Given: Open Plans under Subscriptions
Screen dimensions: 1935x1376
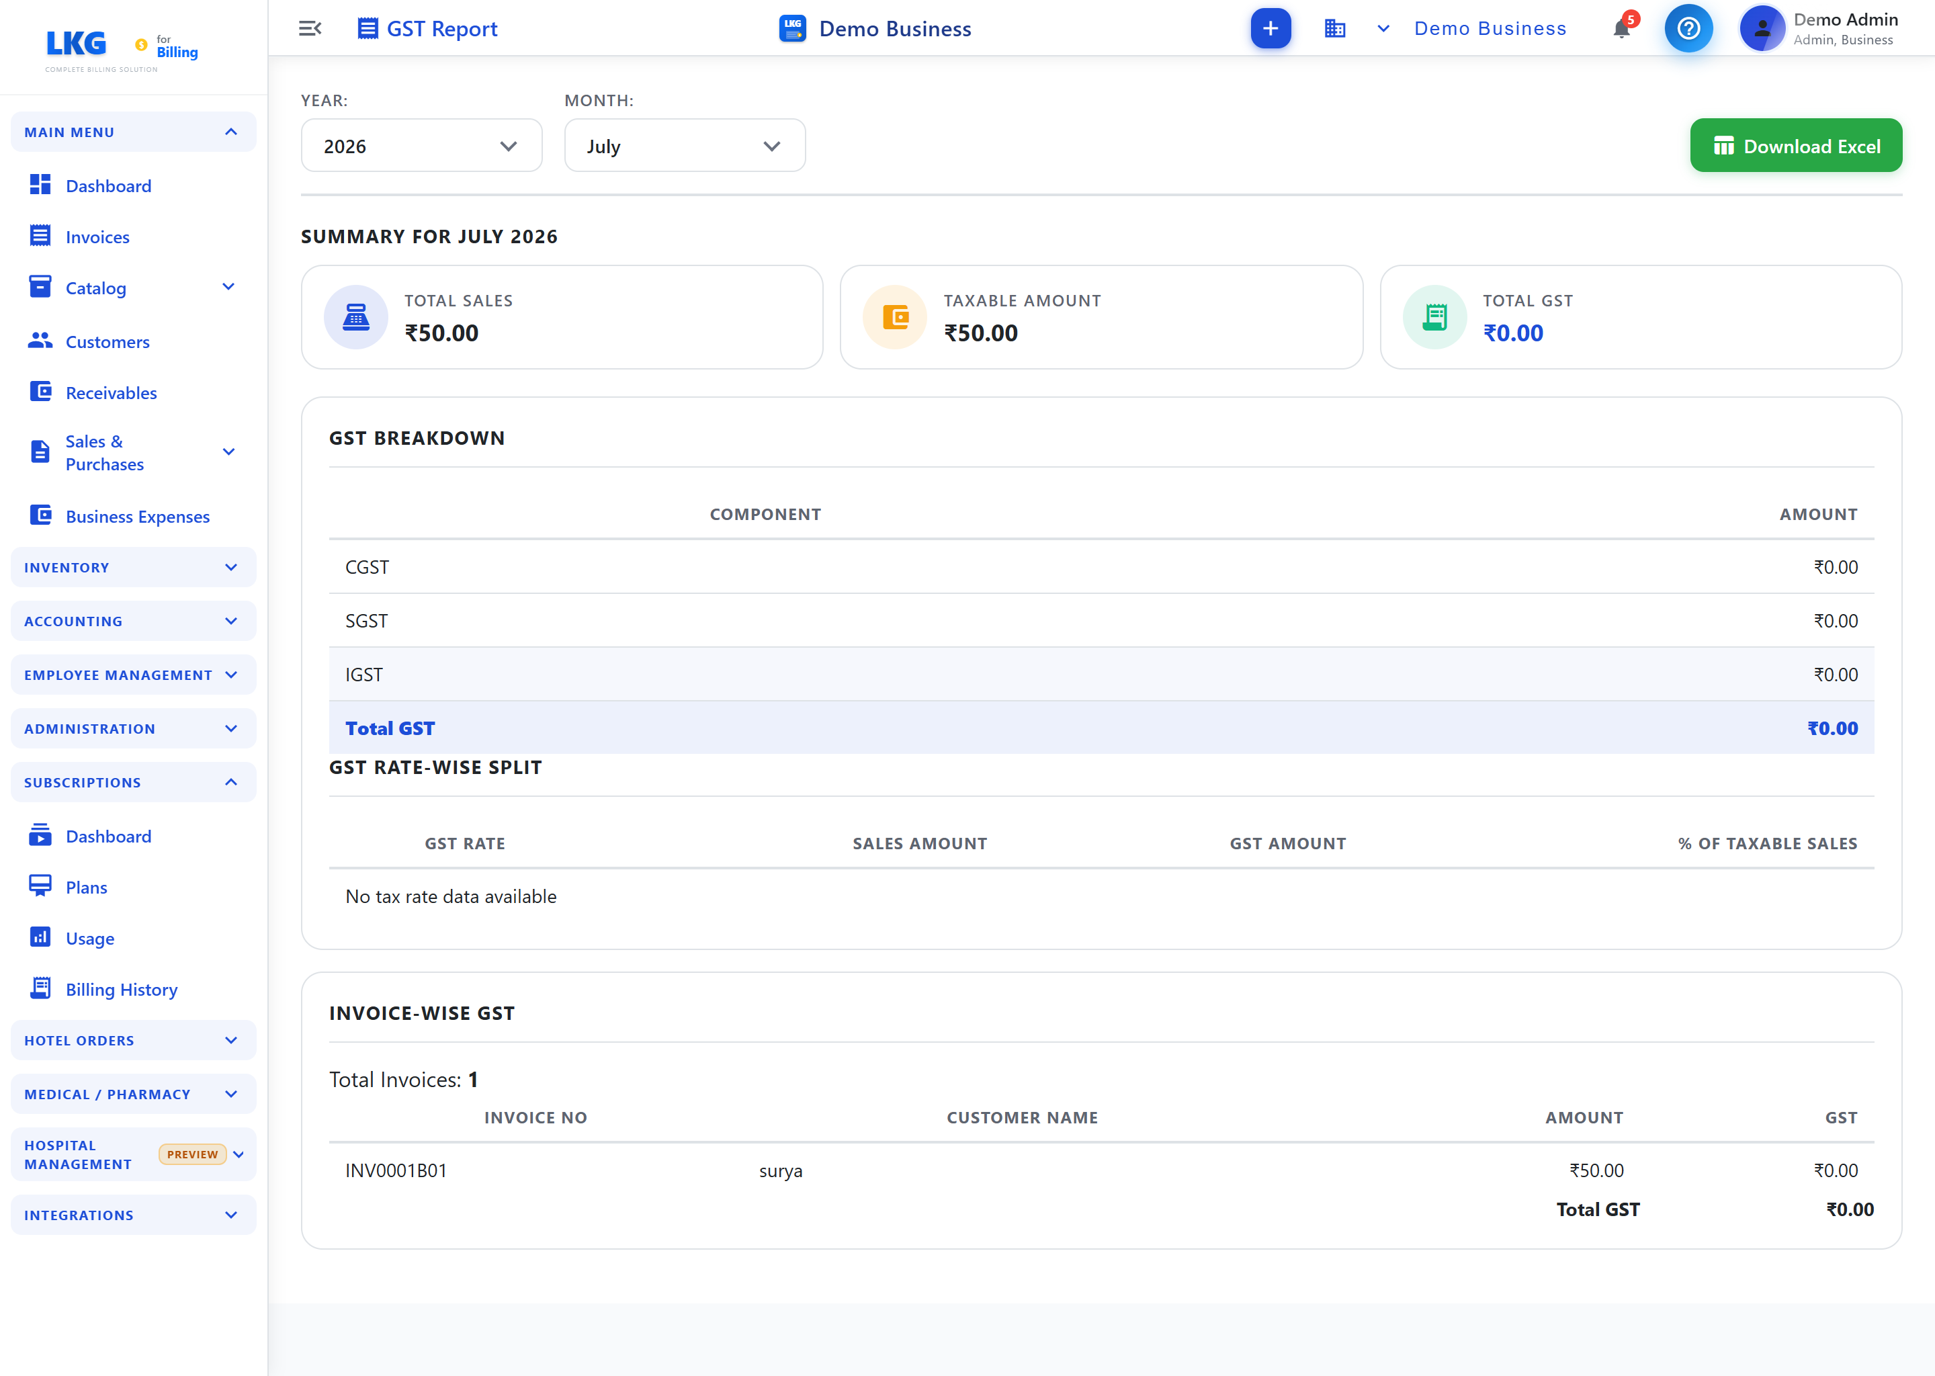Looking at the screenshot, I should (x=87, y=887).
